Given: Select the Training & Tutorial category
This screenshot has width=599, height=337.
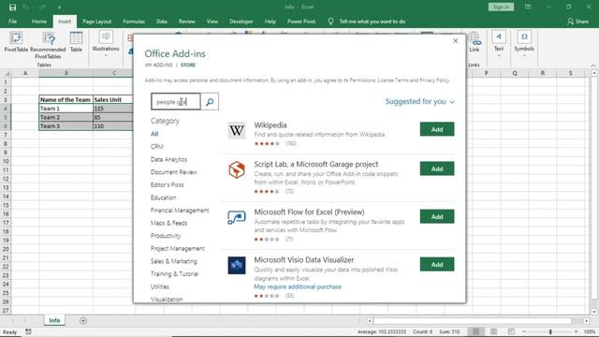Looking at the screenshot, I should pos(175,274).
